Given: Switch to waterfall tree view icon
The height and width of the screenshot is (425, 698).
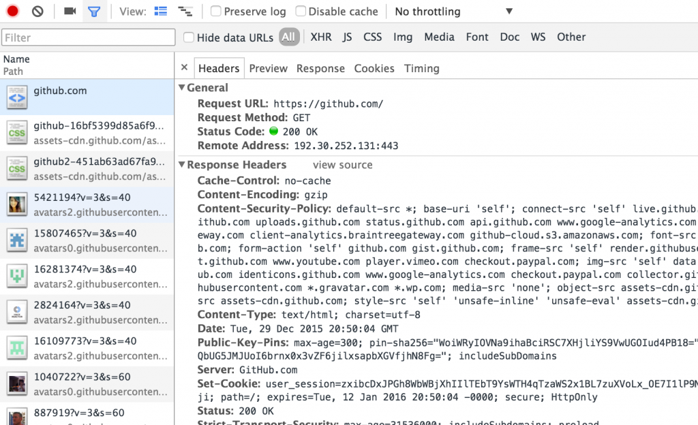Looking at the screenshot, I should click(x=184, y=12).
